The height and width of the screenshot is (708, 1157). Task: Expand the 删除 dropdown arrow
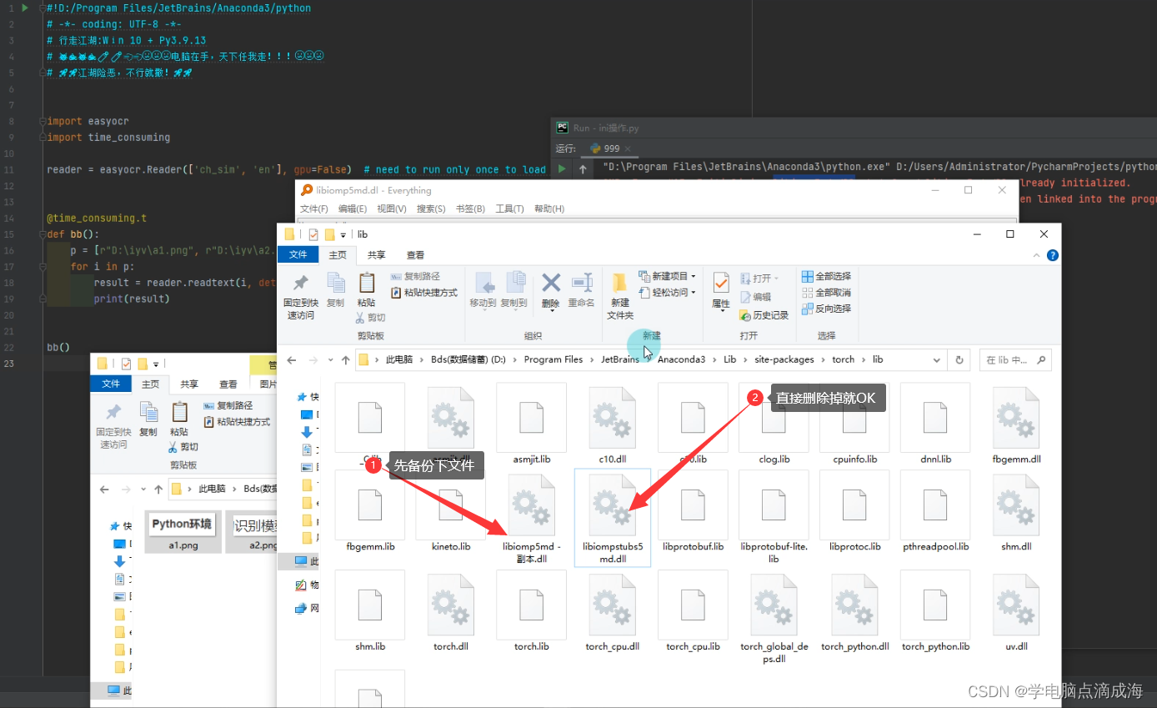pos(551,311)
